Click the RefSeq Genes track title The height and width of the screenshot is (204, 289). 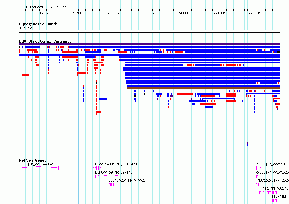(33, 160)
